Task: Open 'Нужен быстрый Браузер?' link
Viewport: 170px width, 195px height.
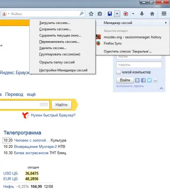Action: [x=53, y=115]
